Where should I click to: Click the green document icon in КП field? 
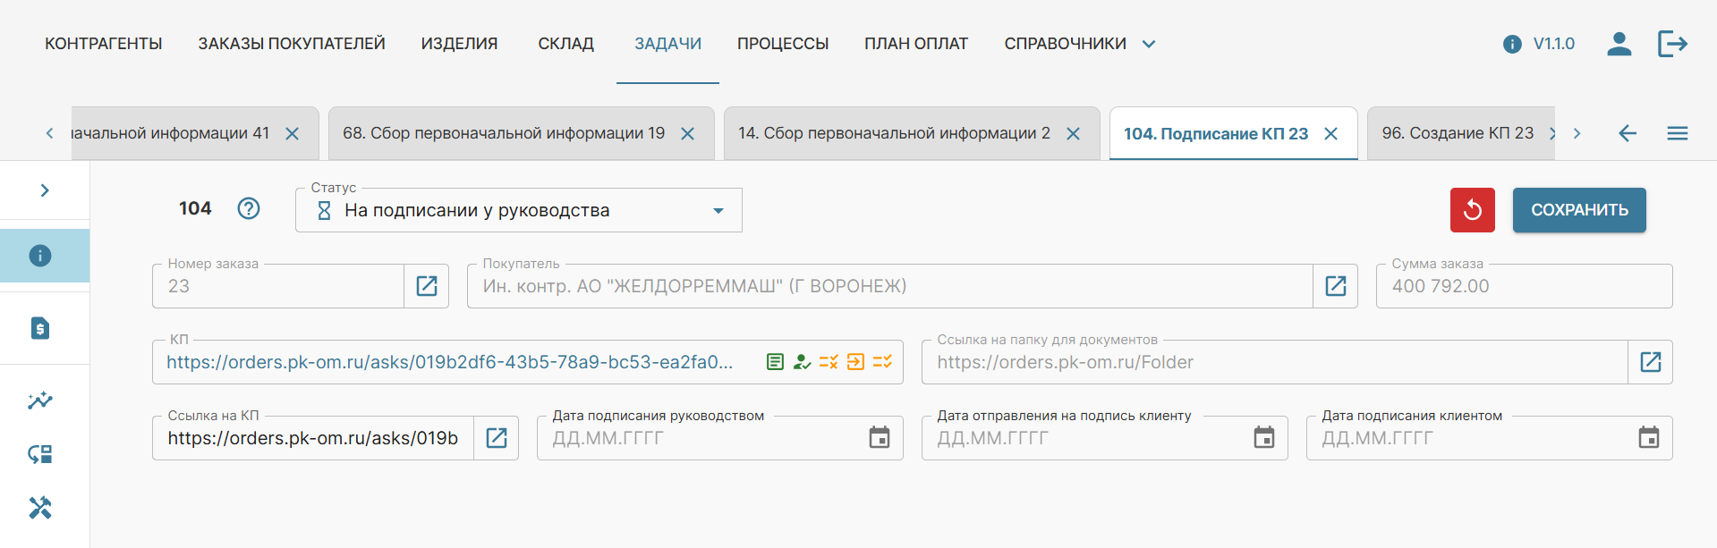click(775, 362)
